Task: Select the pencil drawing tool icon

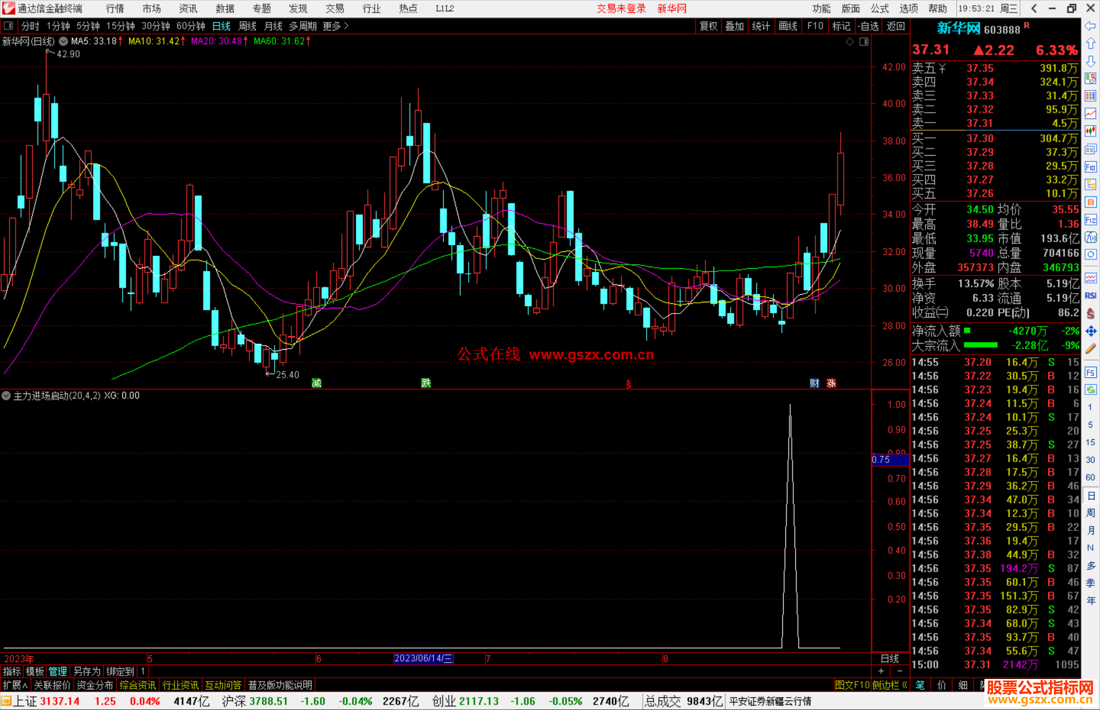Action: click(x=1090, y=349)
